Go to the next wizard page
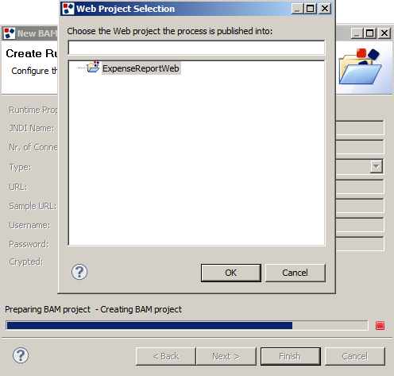Viewport: 394px width, 376px height. tap(226, 356)
